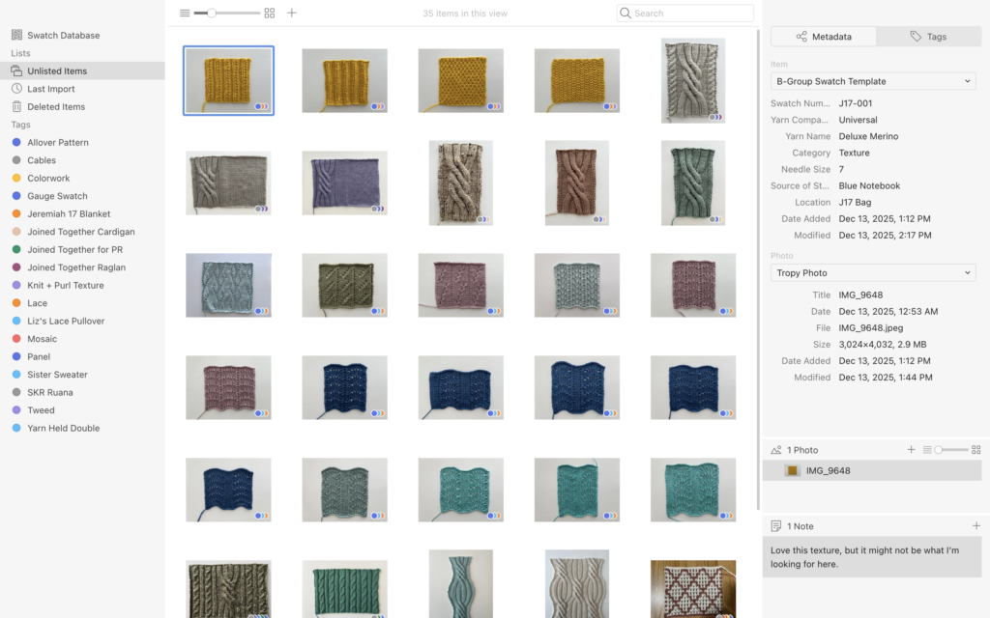Click the grid view icon in the top toolbar
This screenshot has width=990, height=618.
coord(270,14)
